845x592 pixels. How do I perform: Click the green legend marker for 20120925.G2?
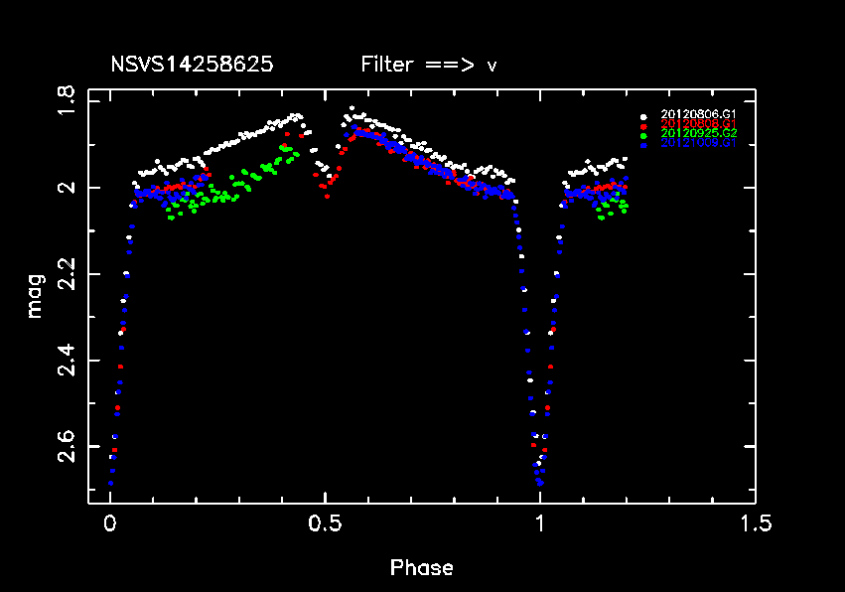[x=644, y=134]
